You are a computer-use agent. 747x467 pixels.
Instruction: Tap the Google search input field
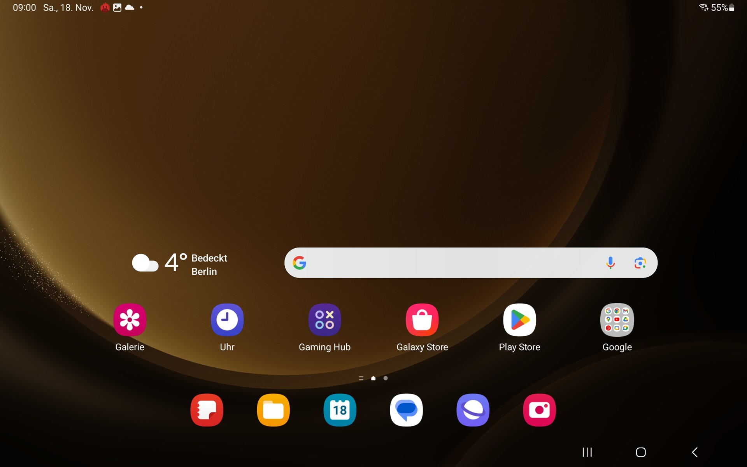pos(447,263)
